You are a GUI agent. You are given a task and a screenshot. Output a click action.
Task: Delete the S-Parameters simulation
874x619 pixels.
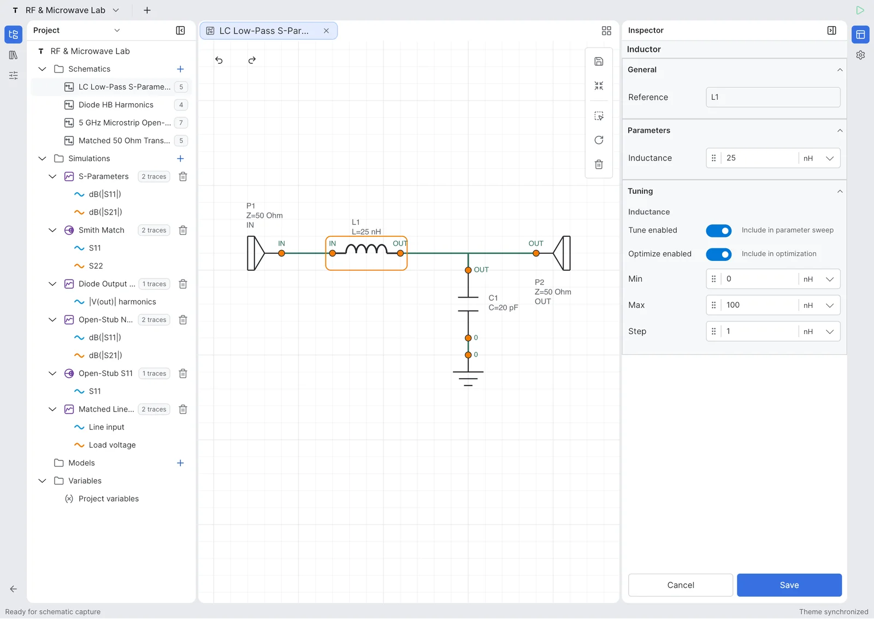tap(183, 177)
